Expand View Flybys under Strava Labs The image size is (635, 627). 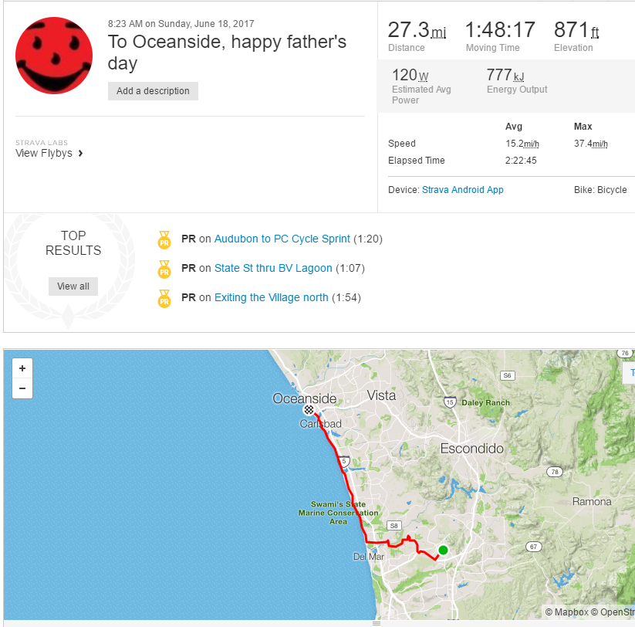click(49, 153)
